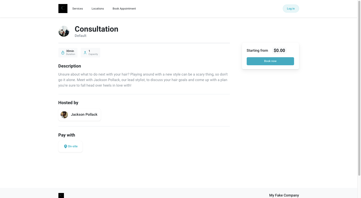Click the Consultation page heading
The image size is (361, 198).
(x=97, y=29)
